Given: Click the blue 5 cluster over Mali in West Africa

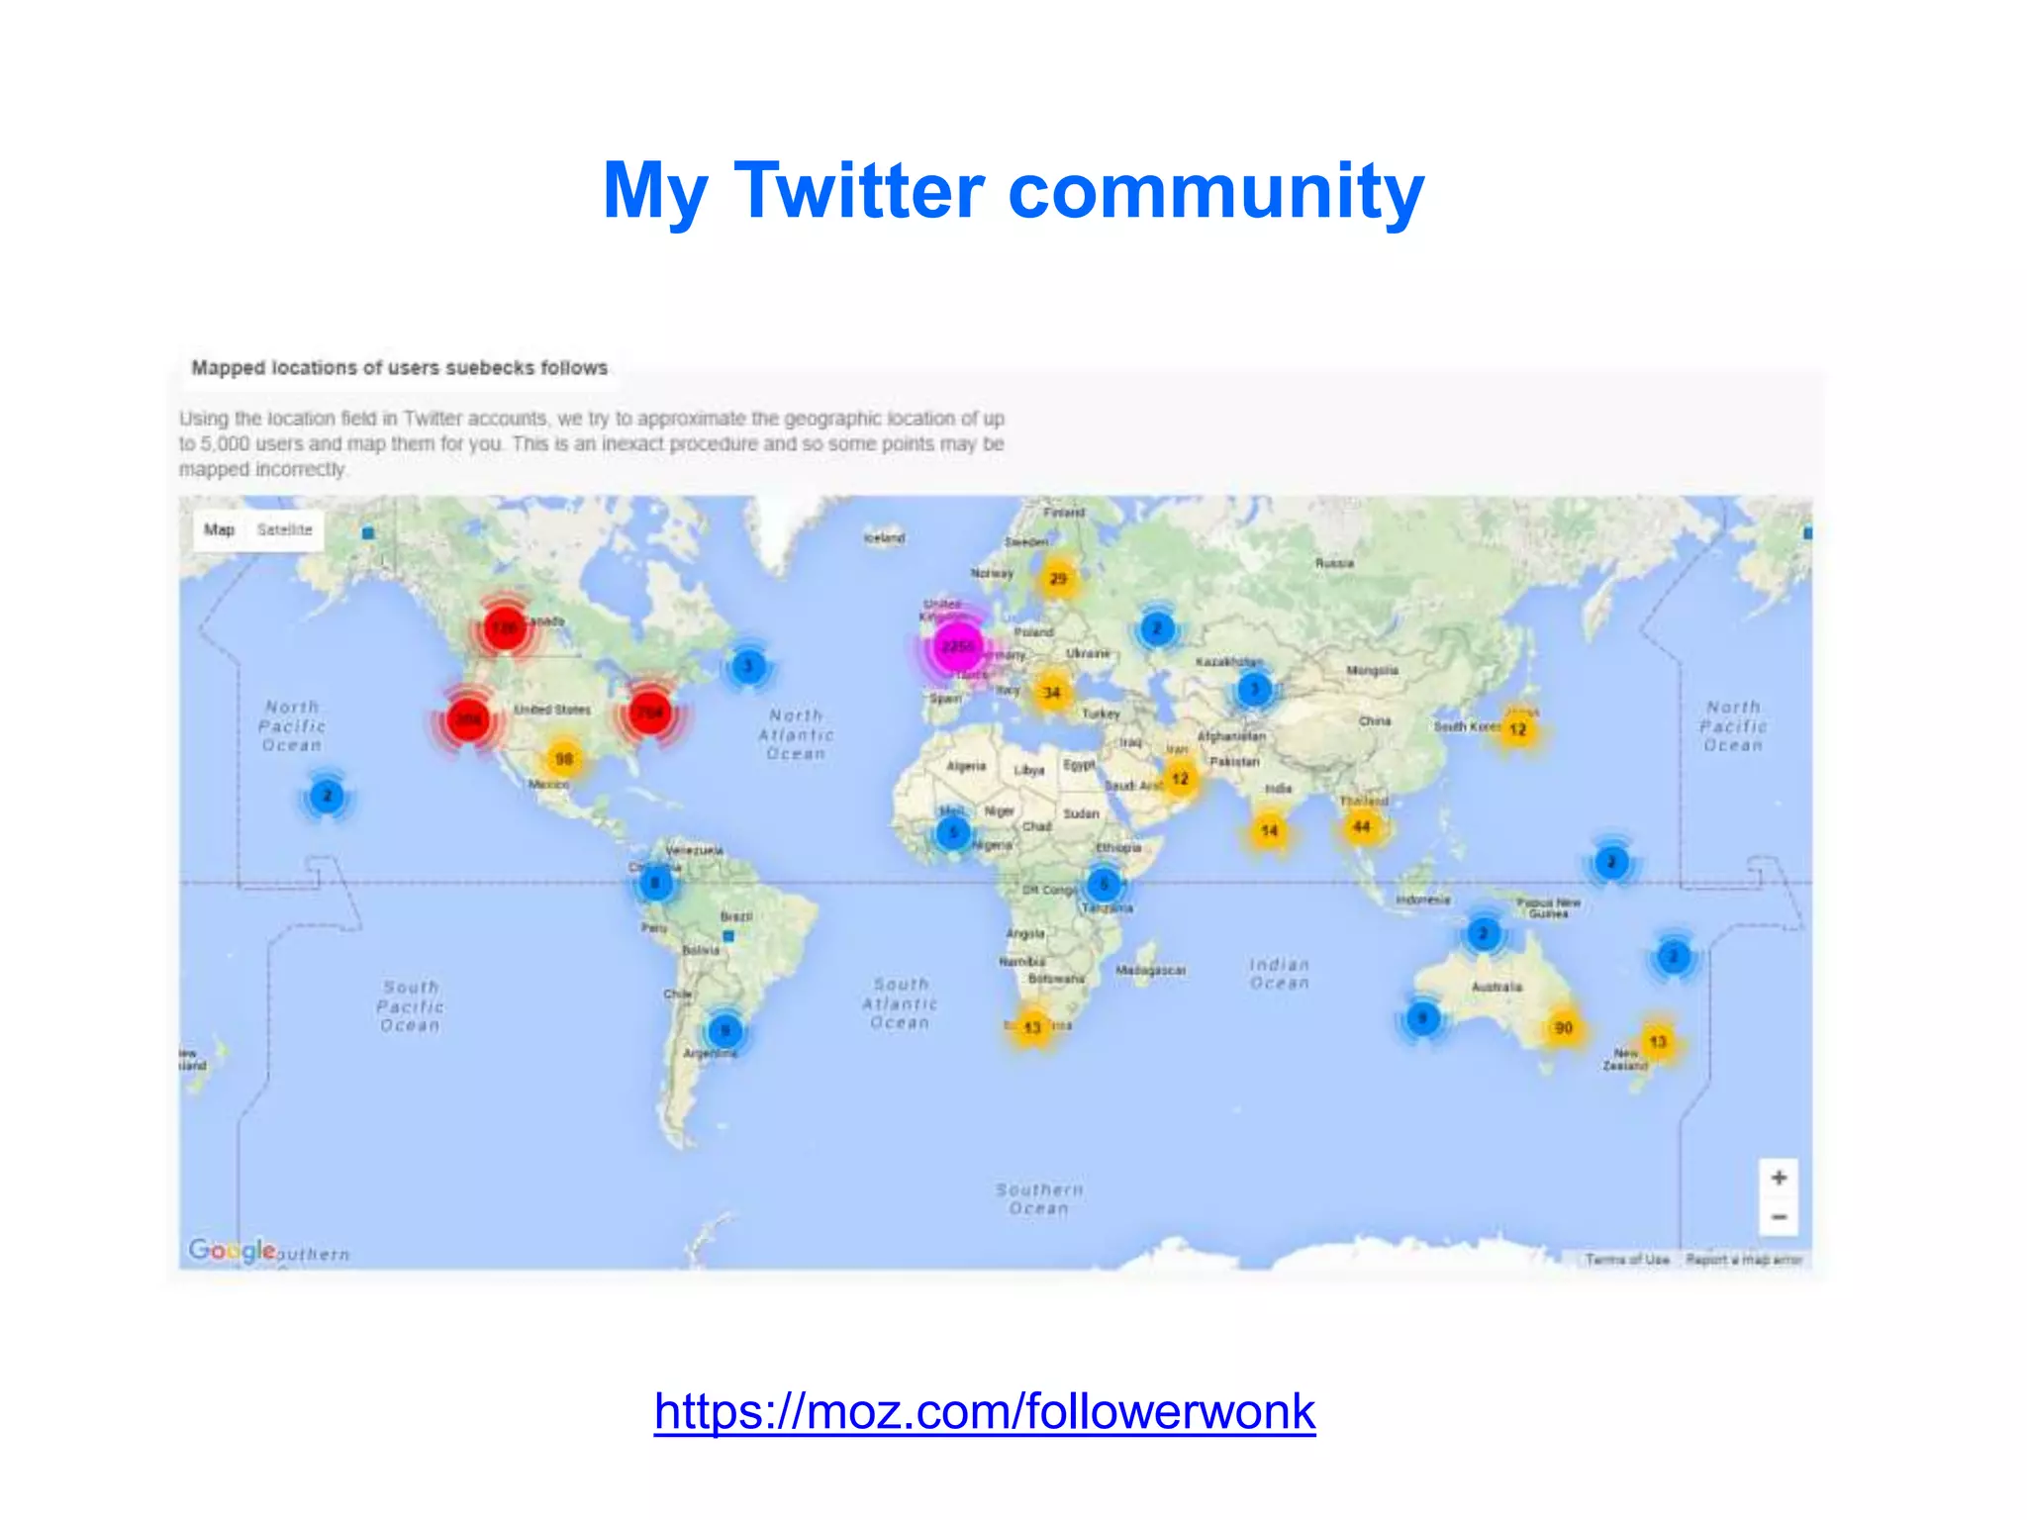Looking at the screenshot, I should (x=953, y=832).
